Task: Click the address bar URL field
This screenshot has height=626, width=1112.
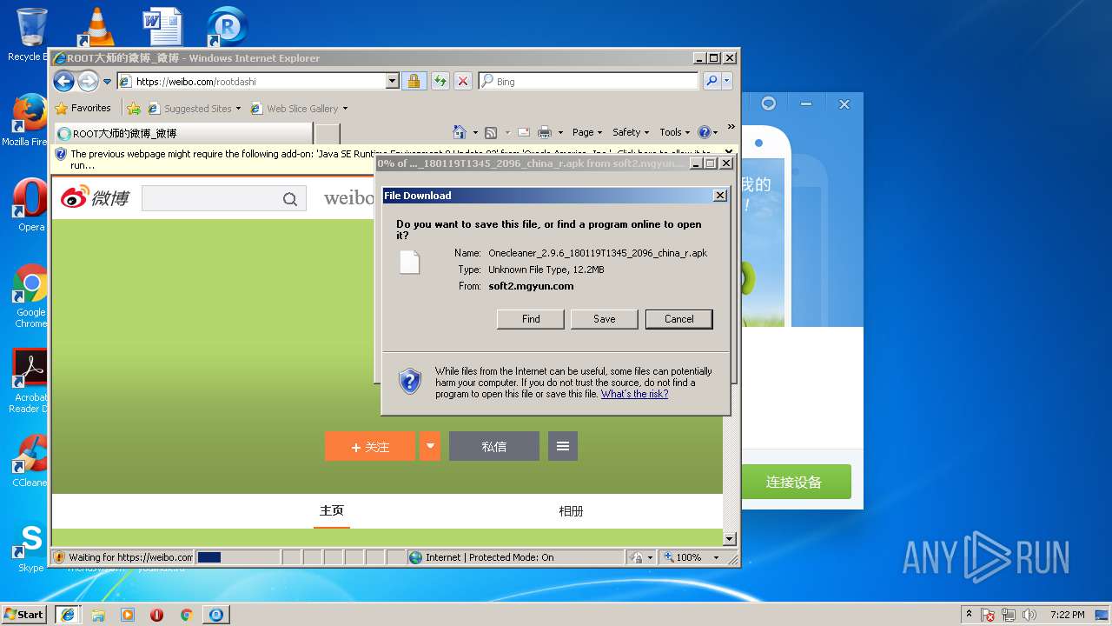Action: pyautogui.click(x=260, y=81)
